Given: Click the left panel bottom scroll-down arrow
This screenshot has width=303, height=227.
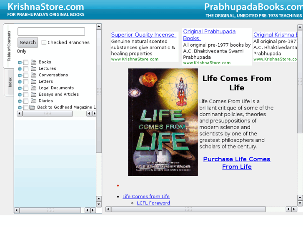Looking at the screenshot, I should tap(99, 205).
